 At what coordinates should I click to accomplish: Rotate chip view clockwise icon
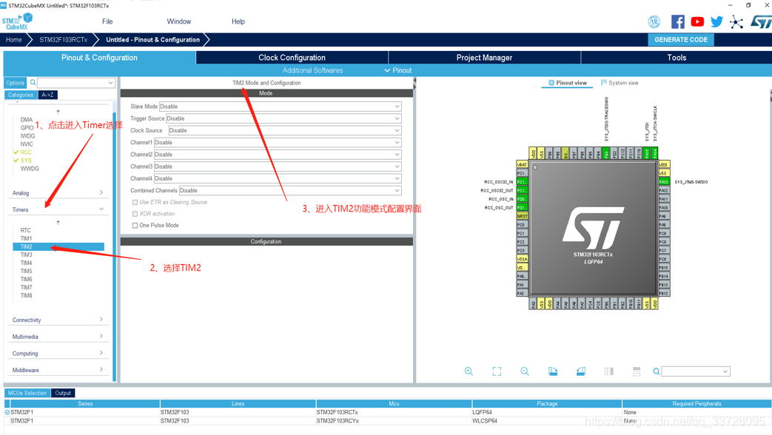[x=553, y=371]
